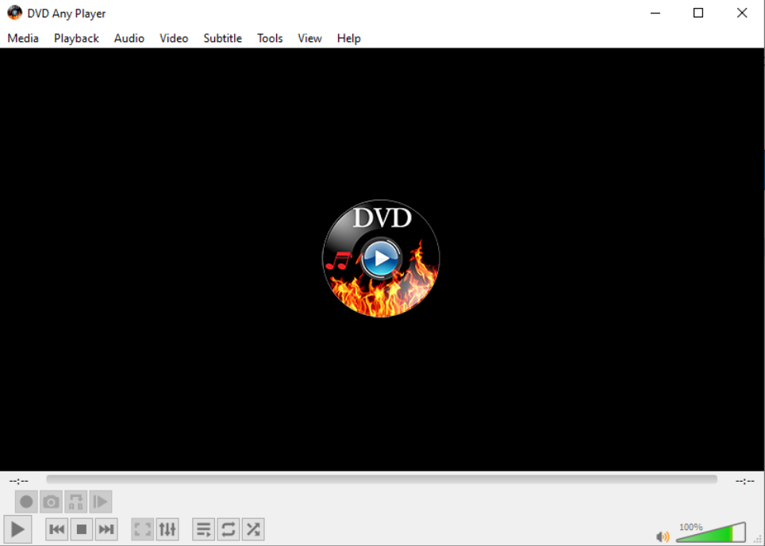Minimize the DVD Any Player window
The image size is (765, 546).
pos(655,13)
